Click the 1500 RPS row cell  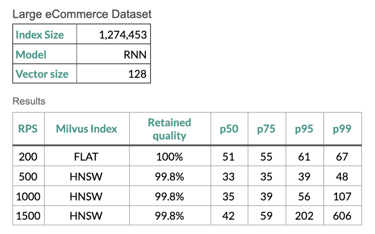(x=28, y=216)
